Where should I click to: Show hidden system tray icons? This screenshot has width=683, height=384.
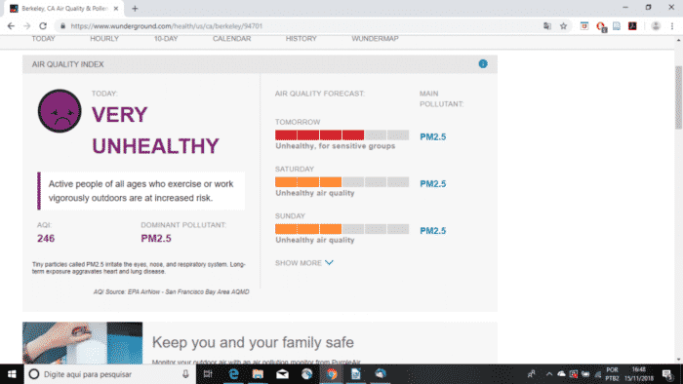[548, 374]
